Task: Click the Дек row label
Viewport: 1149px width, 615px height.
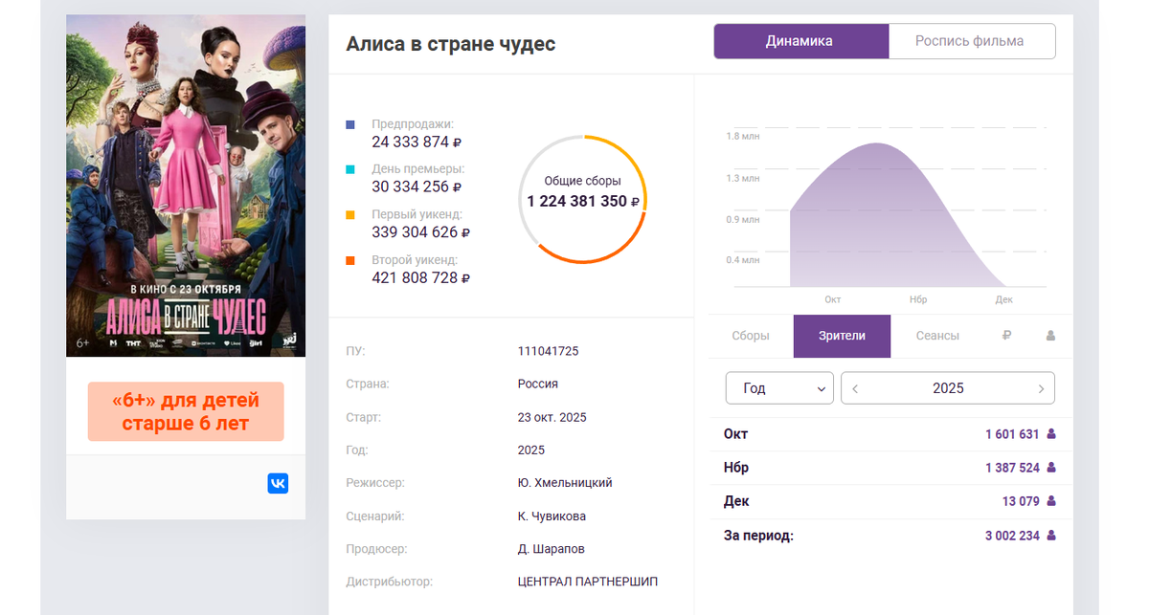Action: [736, 501]
